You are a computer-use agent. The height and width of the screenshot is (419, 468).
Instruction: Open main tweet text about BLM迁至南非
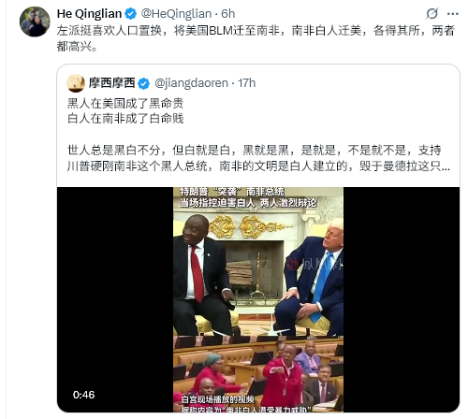[x=256, y=38]
